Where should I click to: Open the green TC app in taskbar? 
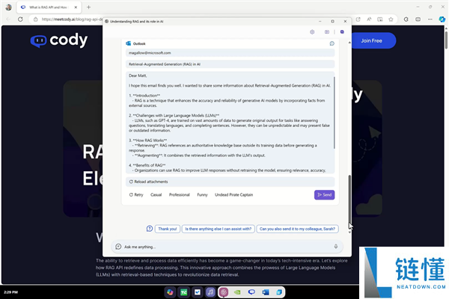183,292
